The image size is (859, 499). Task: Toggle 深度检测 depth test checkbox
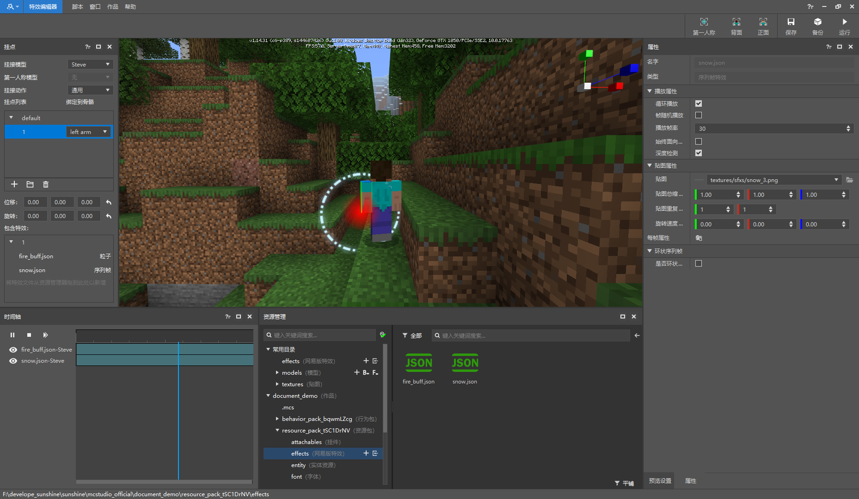click(699, 153)
